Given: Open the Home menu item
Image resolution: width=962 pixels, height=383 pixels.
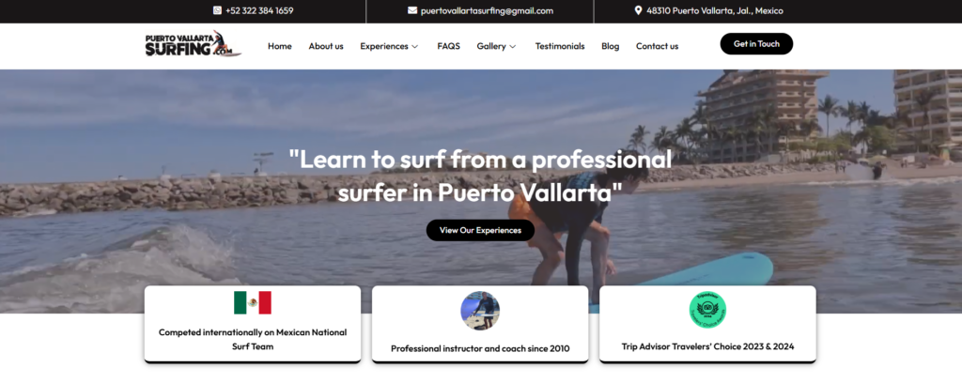Looking at the screenshot, I should 280,46.
